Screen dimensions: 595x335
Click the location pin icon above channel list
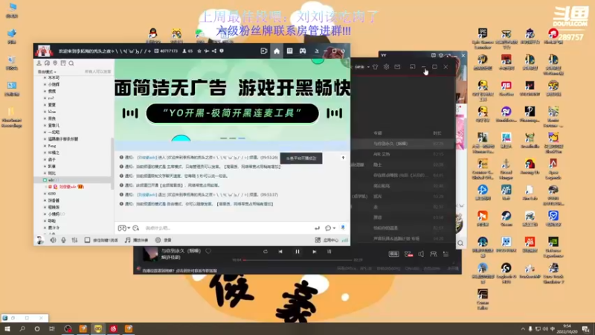tap(55, 63)
